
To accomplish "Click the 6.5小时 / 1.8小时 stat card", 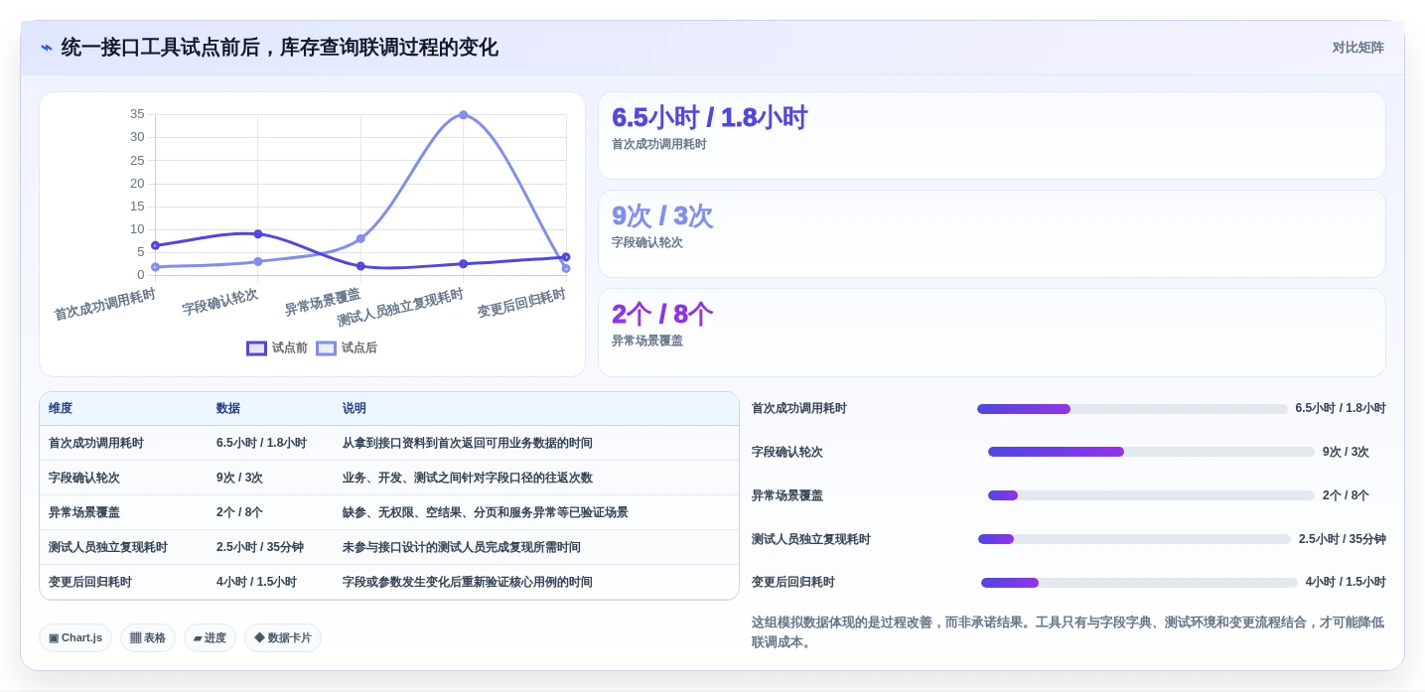I will [991, 136].
